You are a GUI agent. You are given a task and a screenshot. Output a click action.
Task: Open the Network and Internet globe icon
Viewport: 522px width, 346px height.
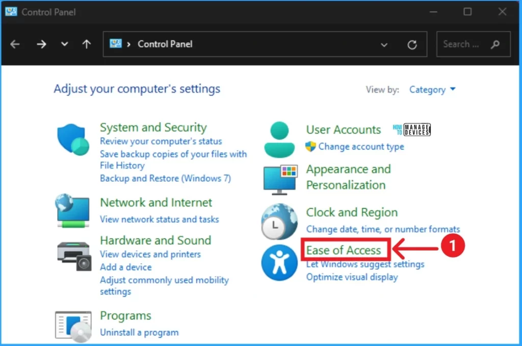point(72,211)
